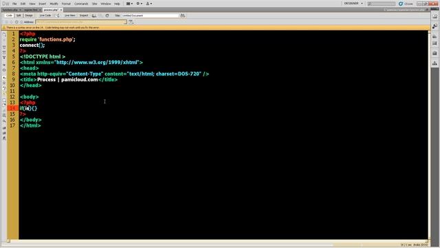
Task: Click the Indent Code icon
Action: coord(4,128)
